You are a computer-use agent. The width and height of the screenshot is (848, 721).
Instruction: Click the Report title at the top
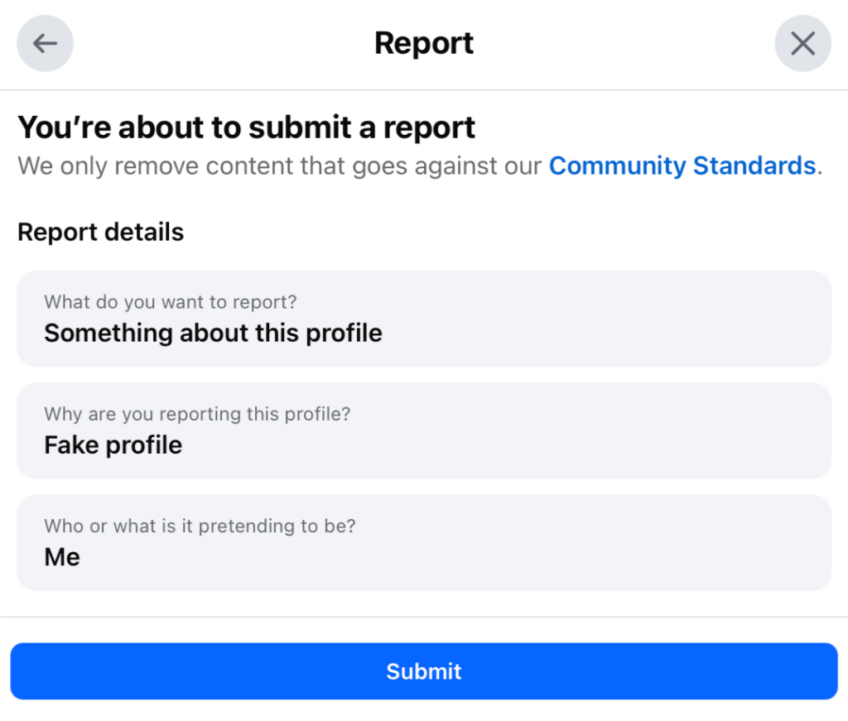click(424, 42)
